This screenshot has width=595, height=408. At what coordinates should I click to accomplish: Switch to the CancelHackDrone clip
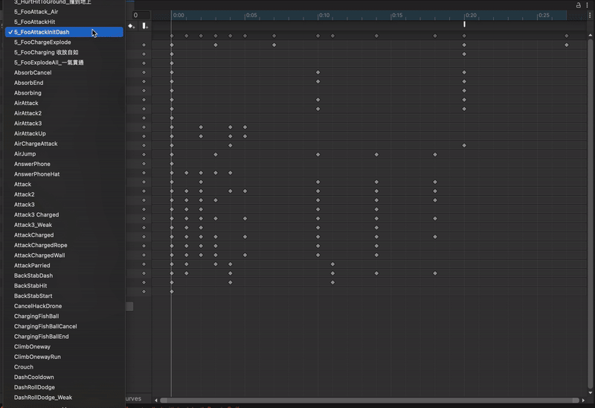pyautogui.click(x=38, y=306)
